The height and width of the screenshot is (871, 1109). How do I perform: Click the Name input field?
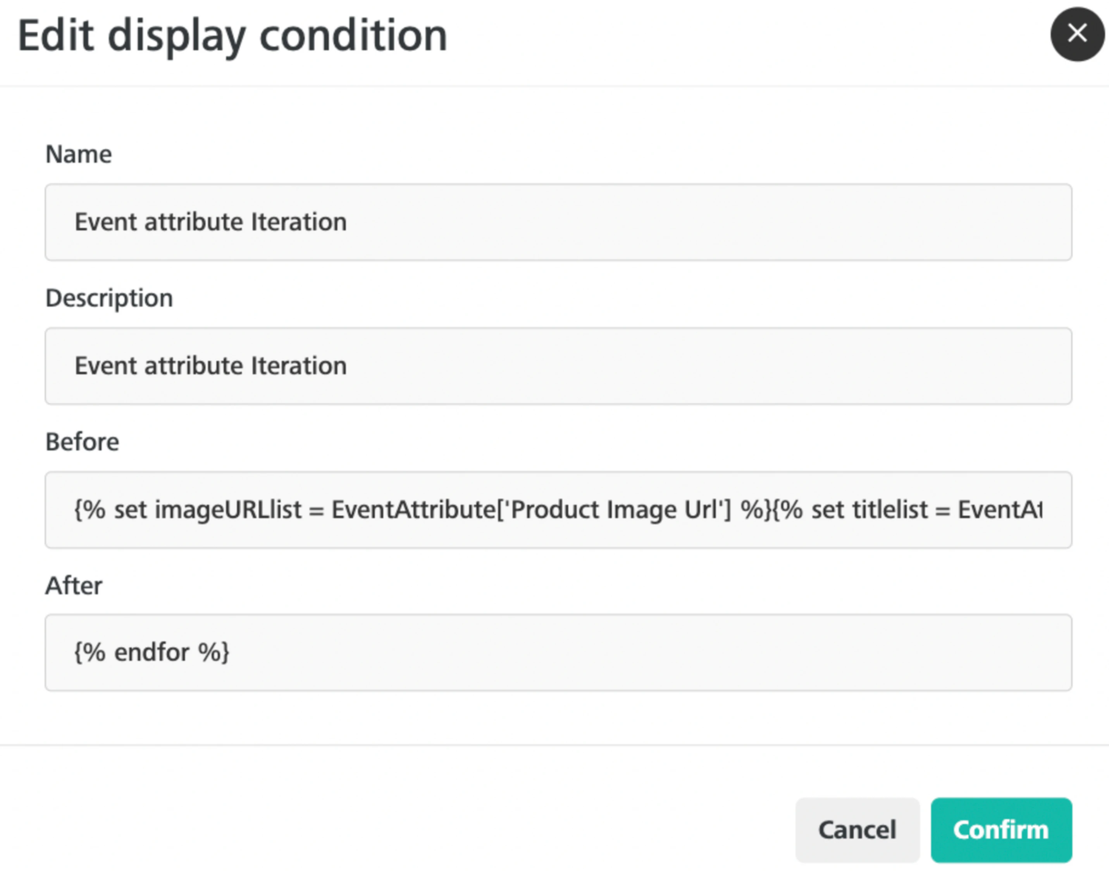pyautogui.click(x=558, y=222)
